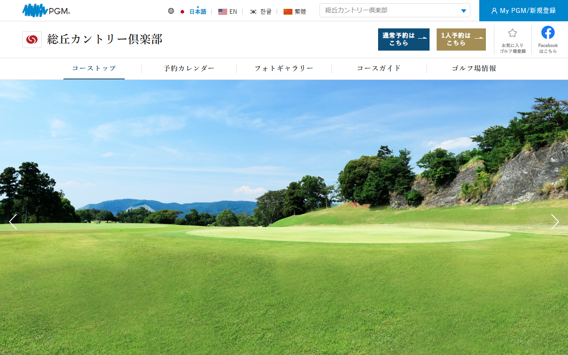Click the My PGM/新規登録 button
Image resolution: width=568 pixels, height=355 pixels.
click(x=524, y=11)
